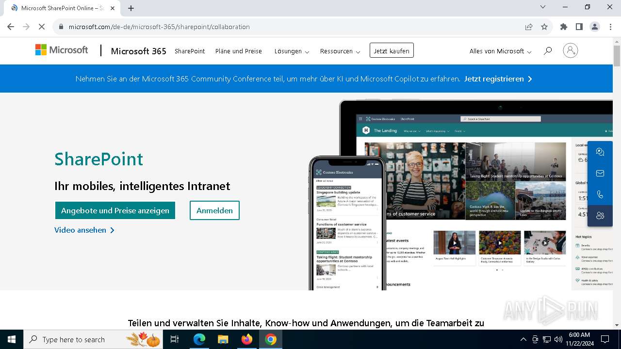
Task: Open File Explorer from the taskbar
Action: coord(223,339)
